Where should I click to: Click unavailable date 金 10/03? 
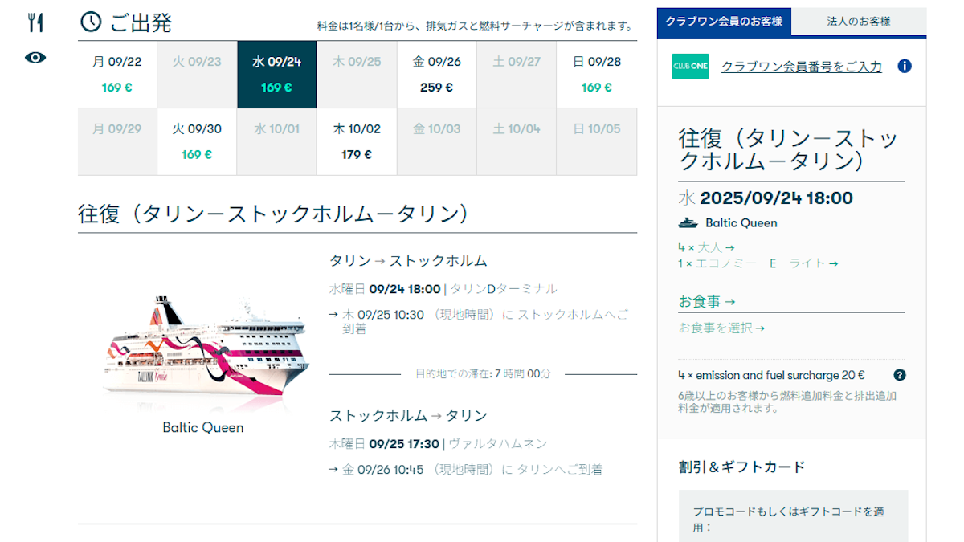click(437, 142)
